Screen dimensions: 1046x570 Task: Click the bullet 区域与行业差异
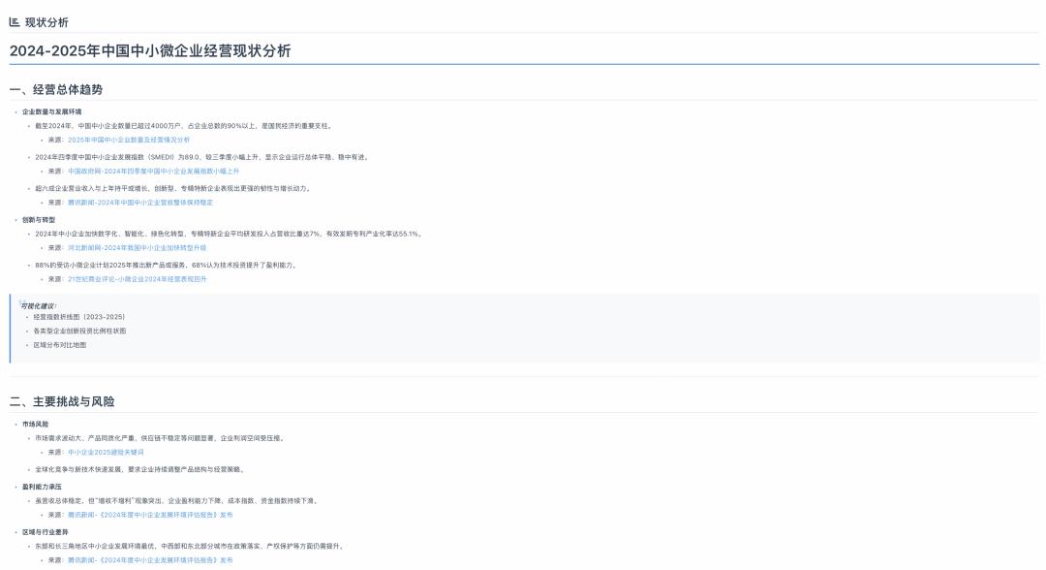(x=45, y=532)
